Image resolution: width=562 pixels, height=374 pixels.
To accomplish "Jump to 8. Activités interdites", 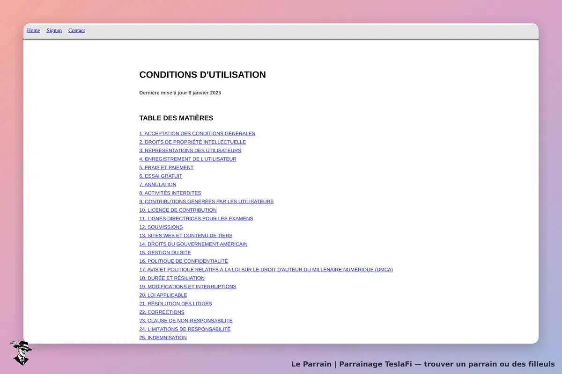I will pos(170,193).
